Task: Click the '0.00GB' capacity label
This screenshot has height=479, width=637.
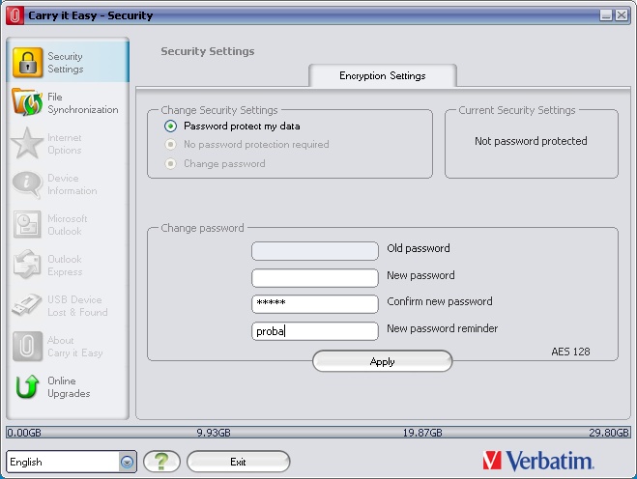Action: (x=24, y=433)
